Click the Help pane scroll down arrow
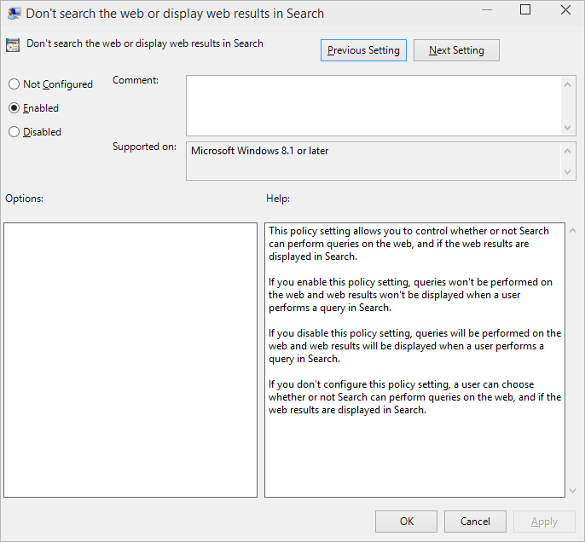 point(573,491)
